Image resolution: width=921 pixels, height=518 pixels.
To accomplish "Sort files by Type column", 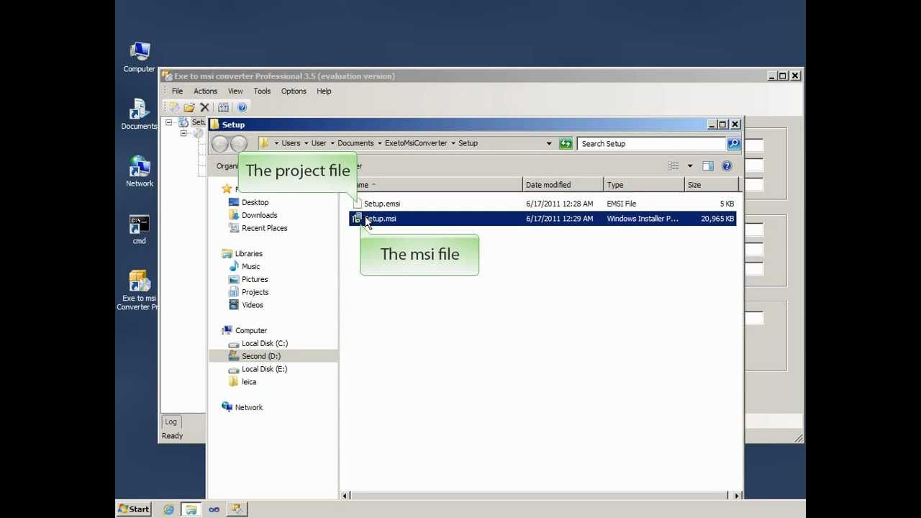I will pos(644,185).
